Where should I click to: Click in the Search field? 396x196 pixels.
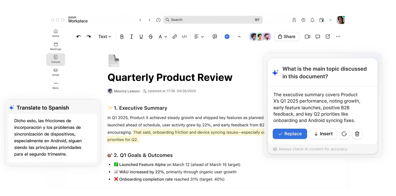(213, 20)
